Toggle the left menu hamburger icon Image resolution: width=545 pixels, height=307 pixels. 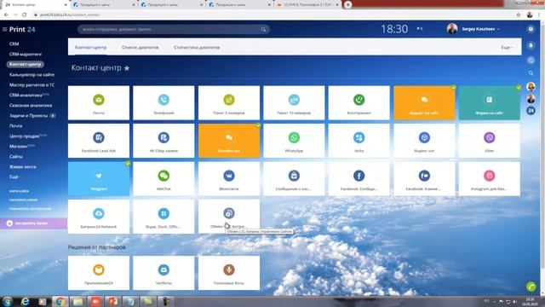(x=4, y=30)
